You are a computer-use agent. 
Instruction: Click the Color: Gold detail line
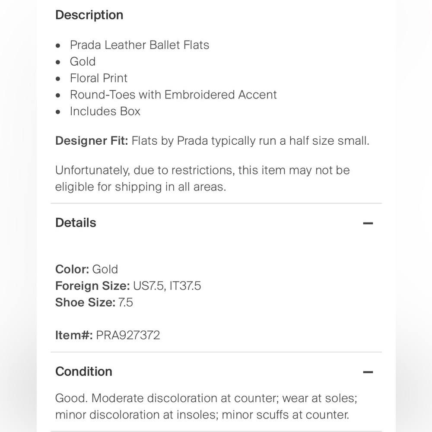pyautogui.click(x=86, y=269)
